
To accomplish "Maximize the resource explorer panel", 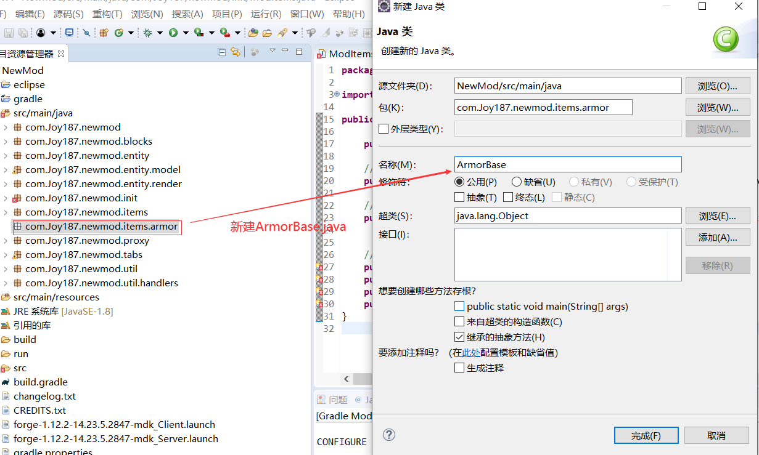I will (299, 52).
